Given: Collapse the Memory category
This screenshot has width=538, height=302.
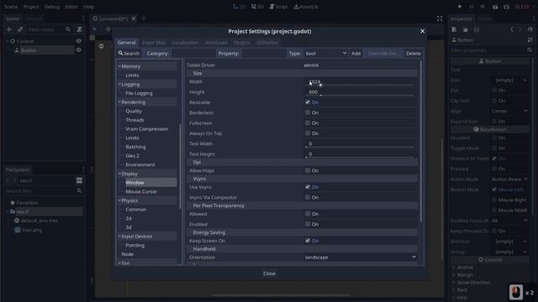Looking at the screenshot, I should coord(119,65).
